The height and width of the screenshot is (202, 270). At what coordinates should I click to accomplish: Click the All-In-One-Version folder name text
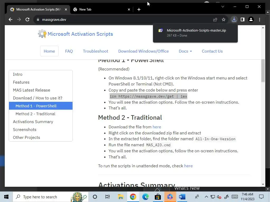click(x=215, y=139)
